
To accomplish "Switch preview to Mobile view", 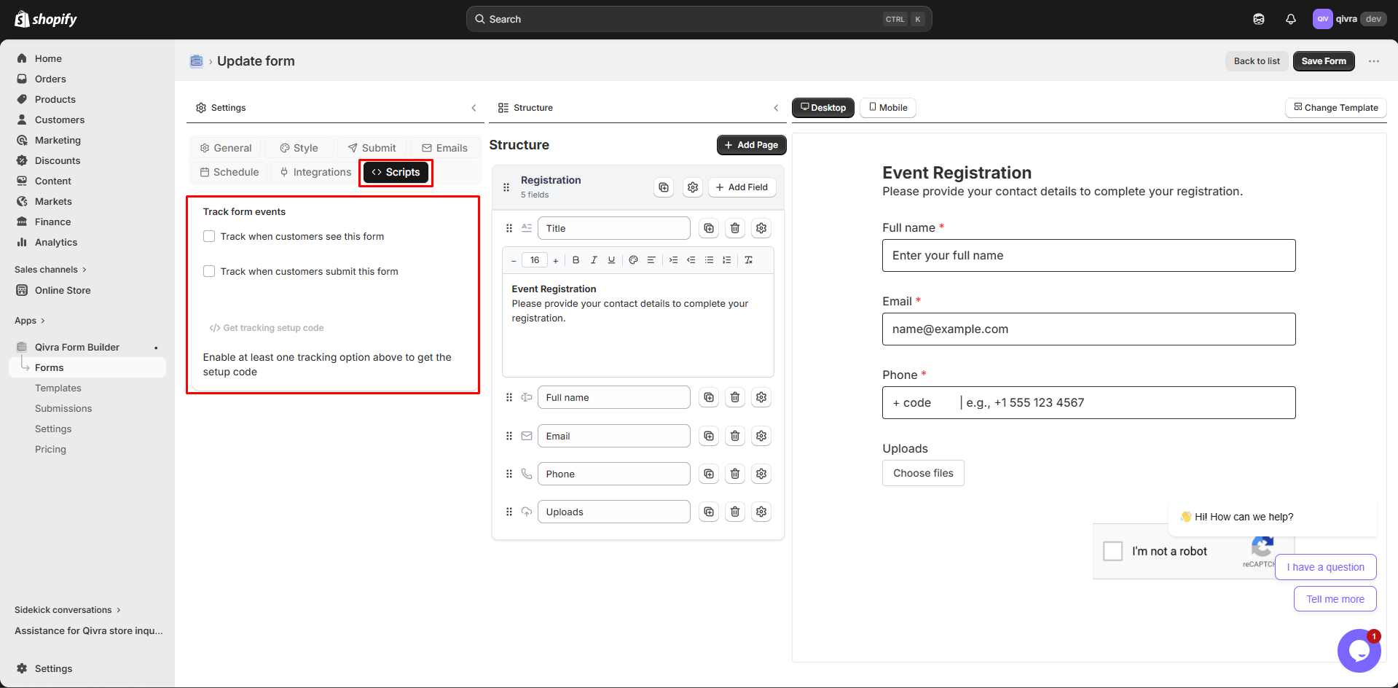I will click(888, 108).
